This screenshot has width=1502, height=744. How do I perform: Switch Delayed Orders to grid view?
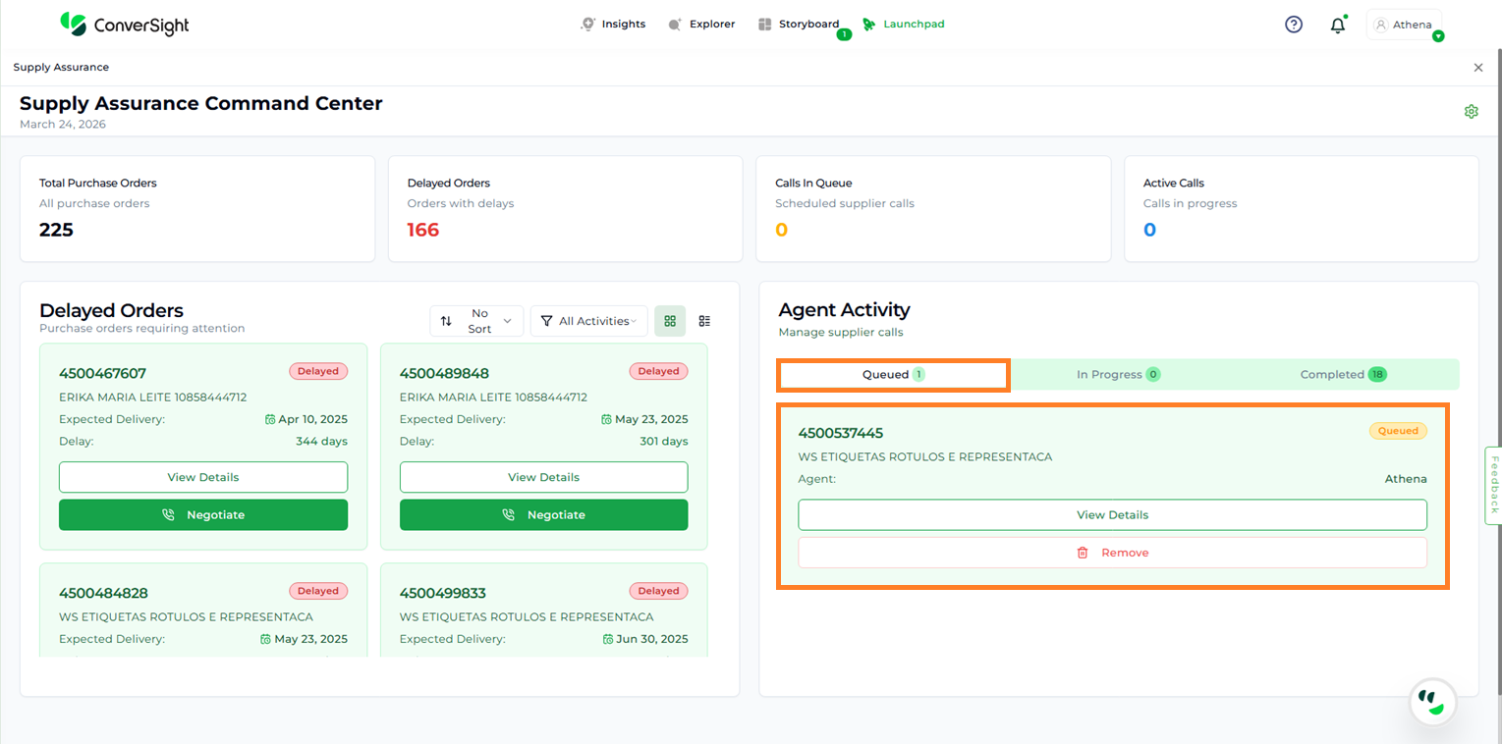point(670,321)
